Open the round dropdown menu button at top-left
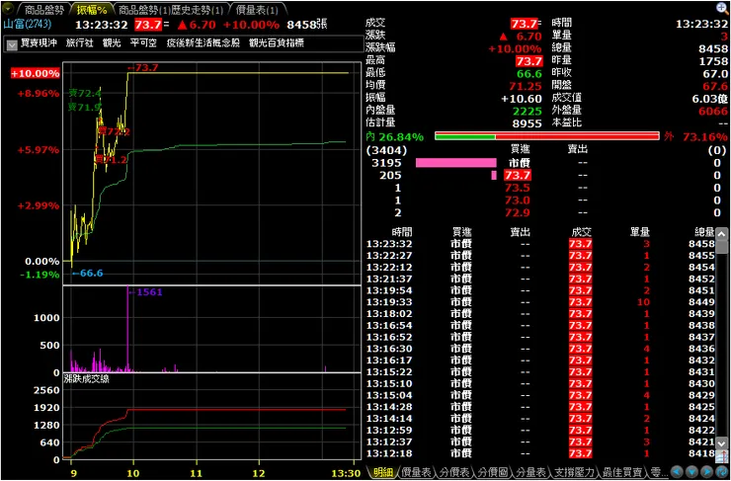Viewport: 731px width, 481px height. (x=8, y=9)
